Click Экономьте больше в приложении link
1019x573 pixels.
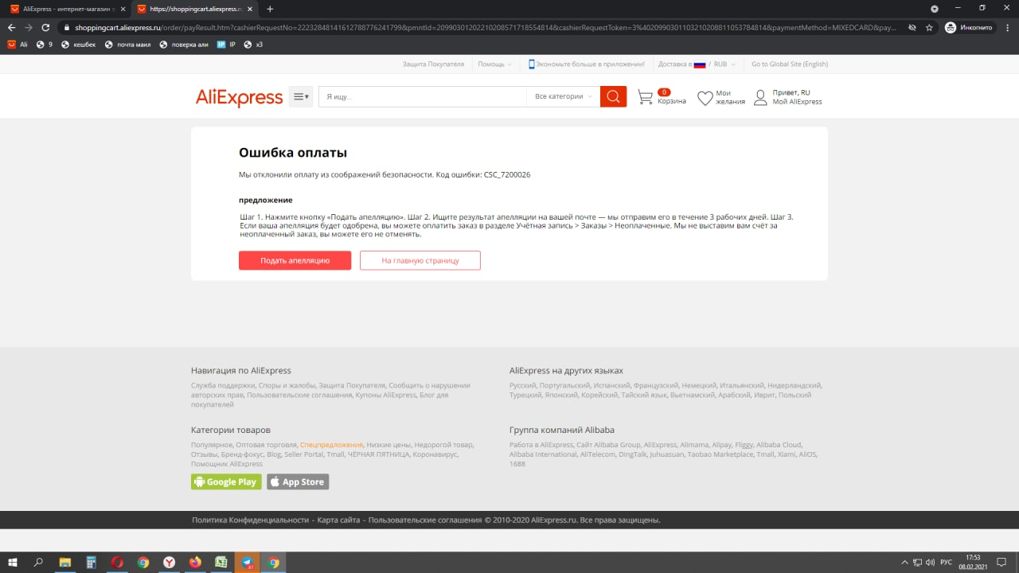586,64
